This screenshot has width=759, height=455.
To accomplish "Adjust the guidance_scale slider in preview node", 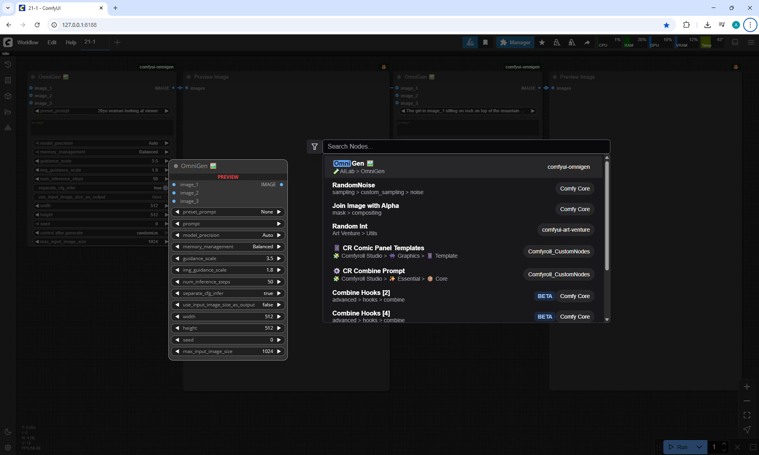I will pos(228,259).
